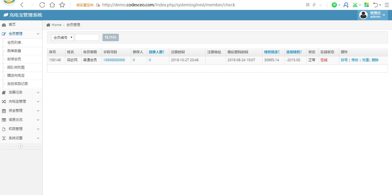This screenshot has height=195, width=392.
Task: Sort by 冻结钱包 column header
Action: click(x=294, y=52)
